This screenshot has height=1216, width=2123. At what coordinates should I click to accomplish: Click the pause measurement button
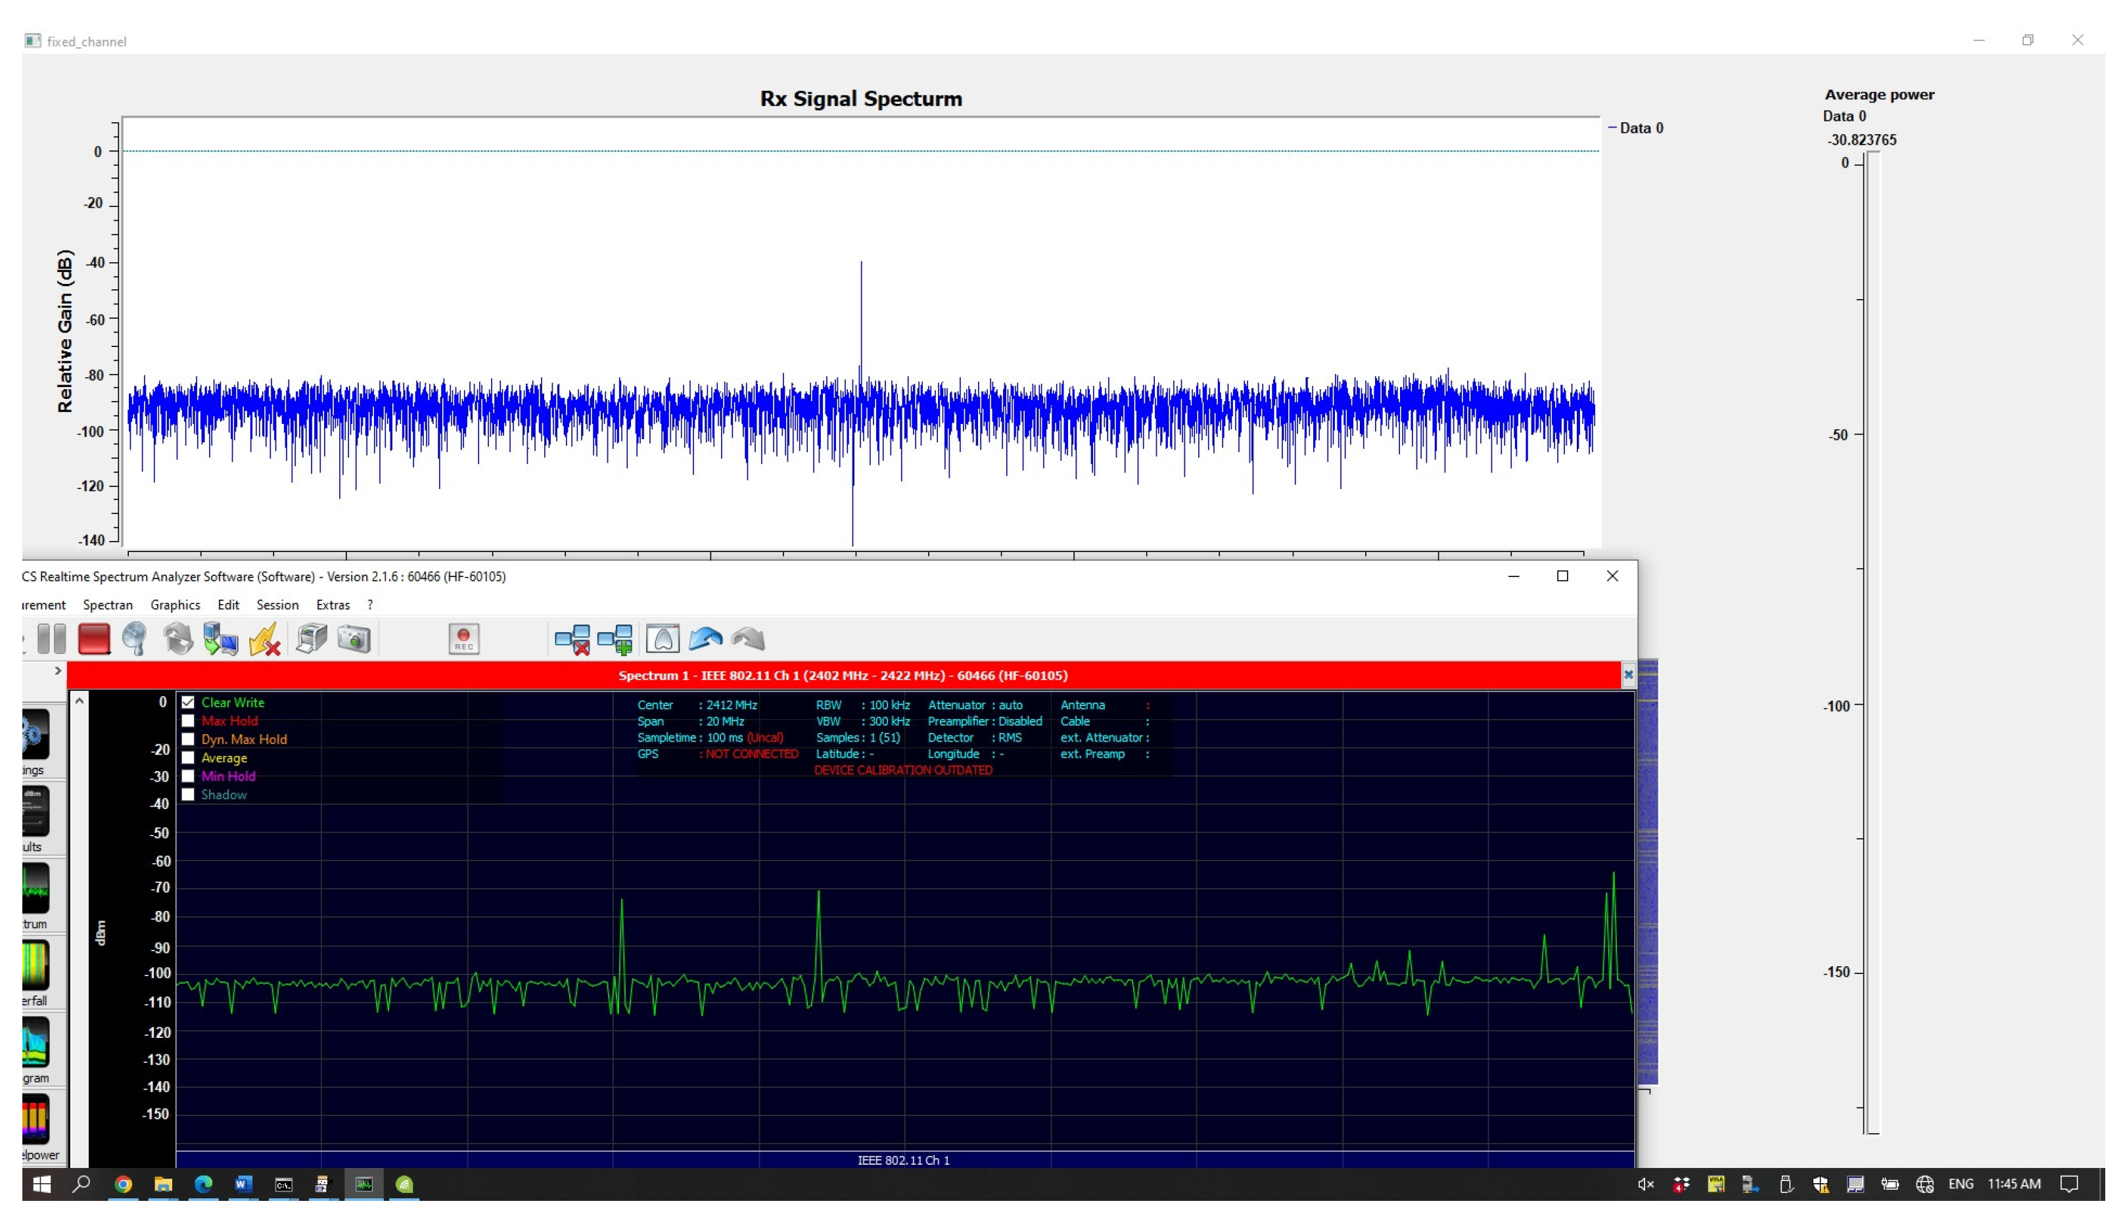point(52,640)
